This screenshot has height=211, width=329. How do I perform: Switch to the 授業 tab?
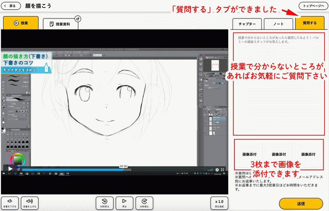21,23
